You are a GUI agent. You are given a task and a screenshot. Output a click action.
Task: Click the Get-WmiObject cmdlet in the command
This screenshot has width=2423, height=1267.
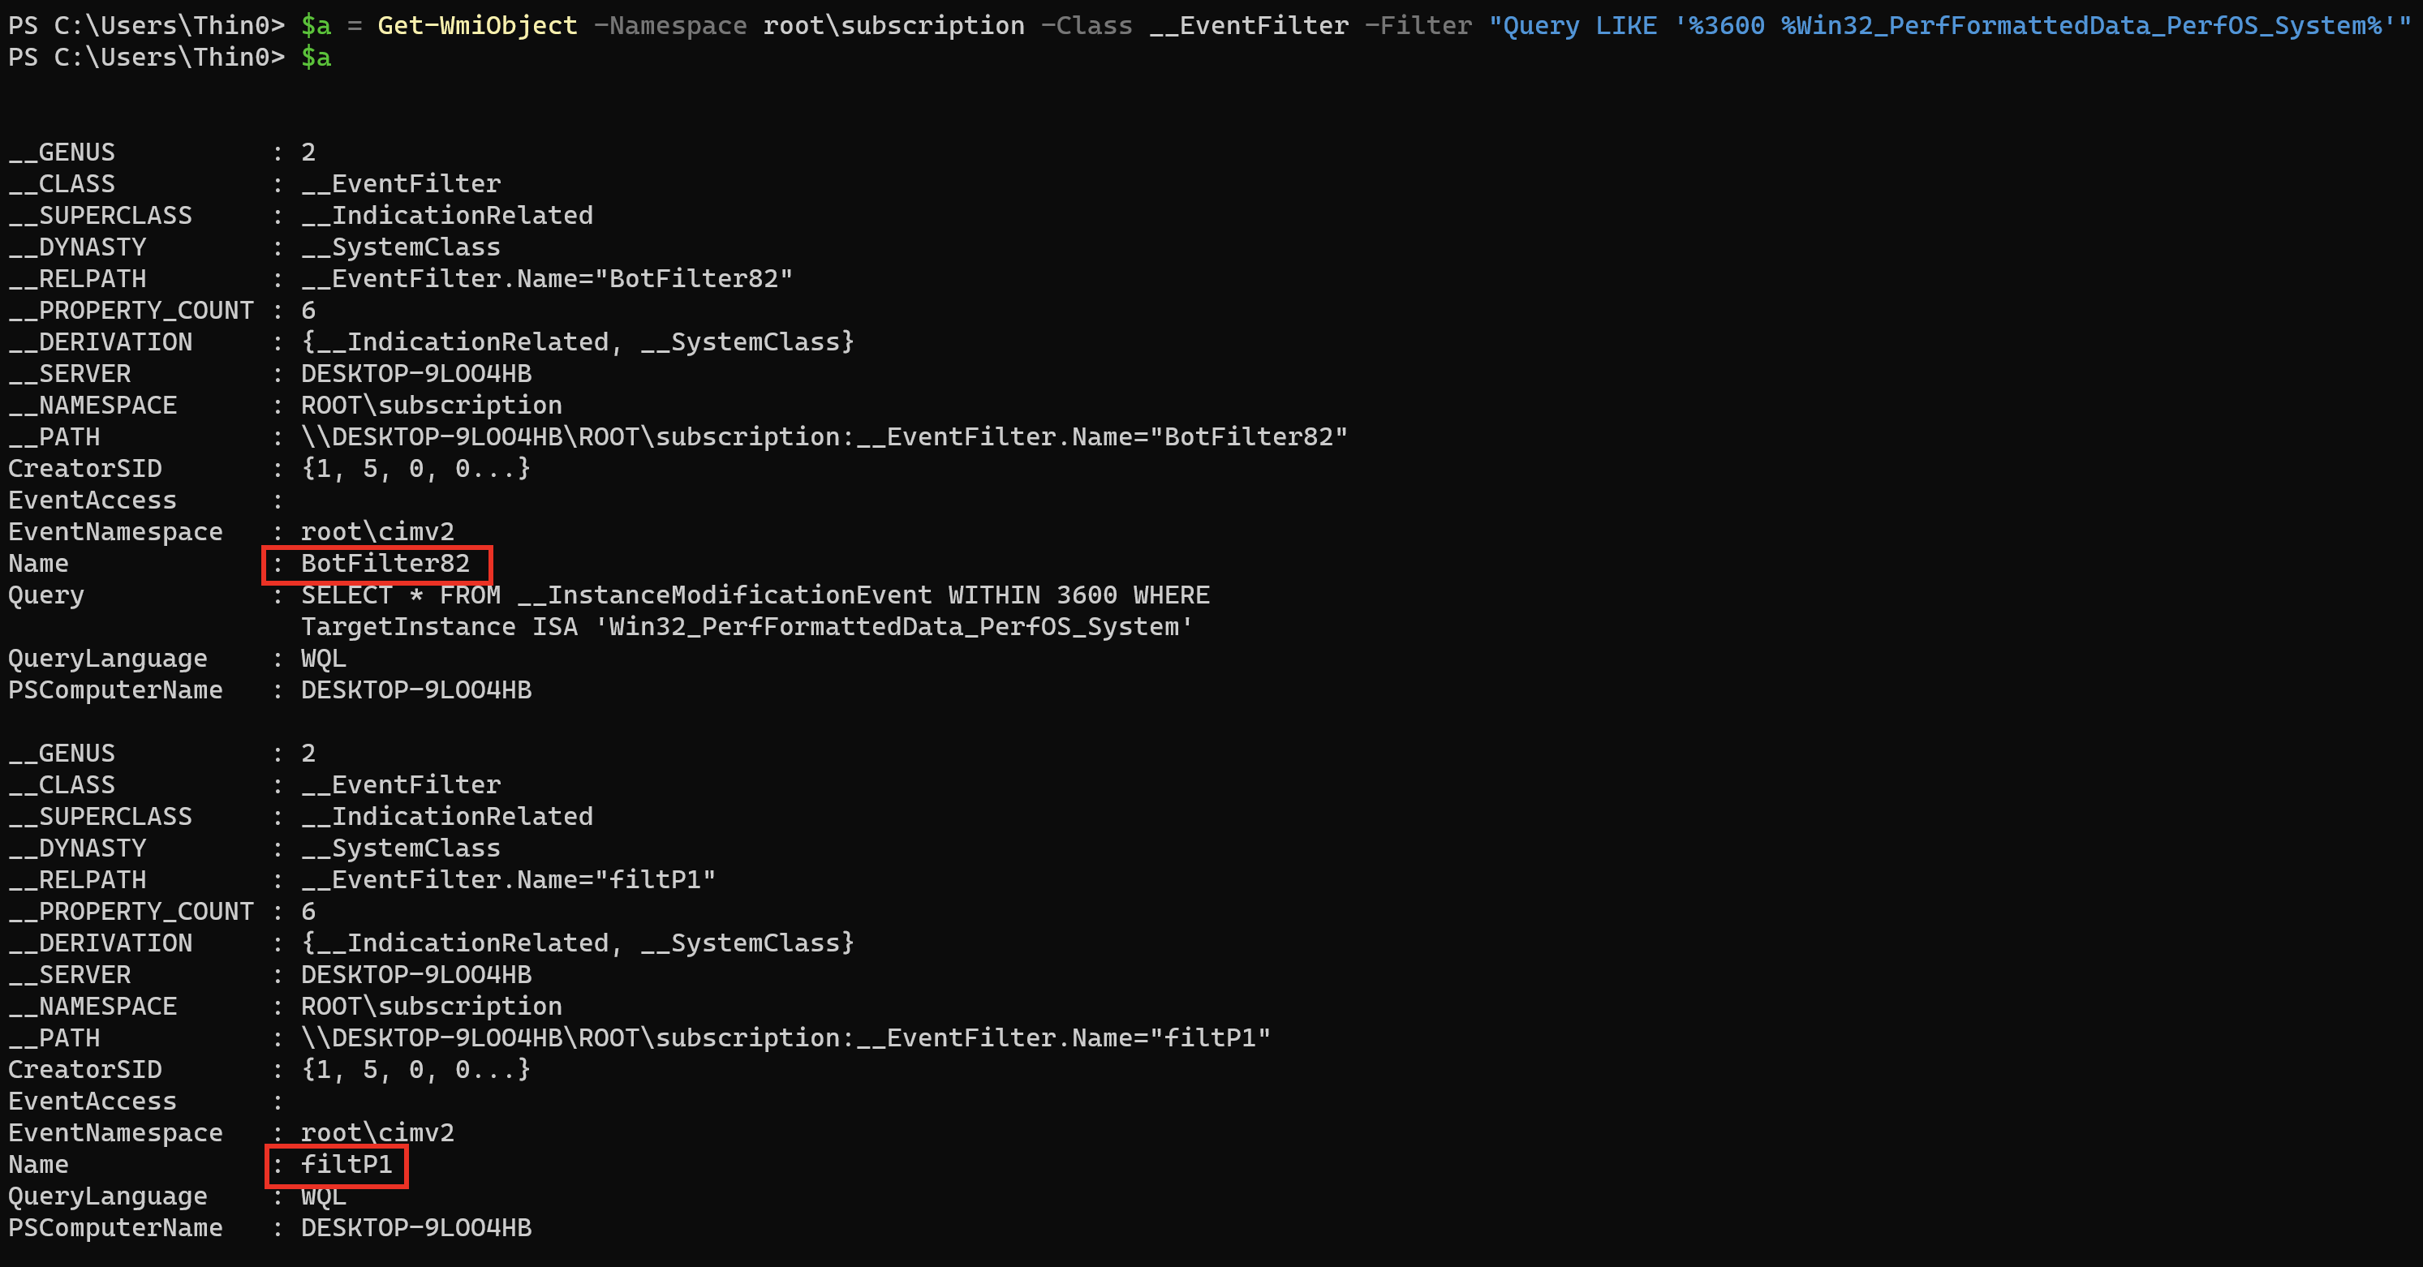477,25
